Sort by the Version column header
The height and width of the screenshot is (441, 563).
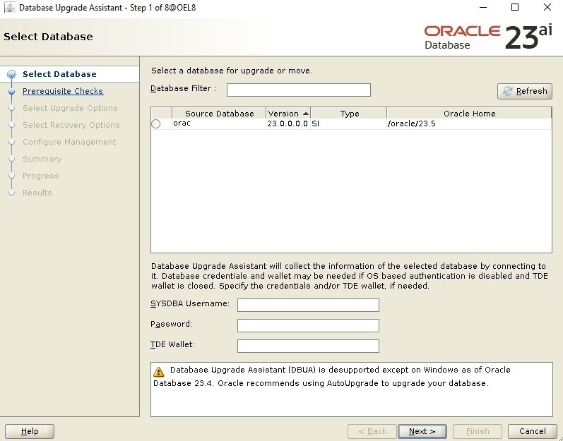(288, 114)
